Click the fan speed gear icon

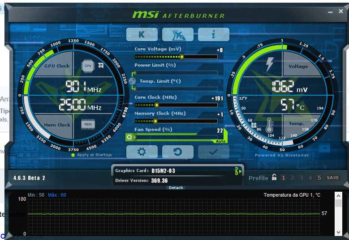click(x=129, y=137)
